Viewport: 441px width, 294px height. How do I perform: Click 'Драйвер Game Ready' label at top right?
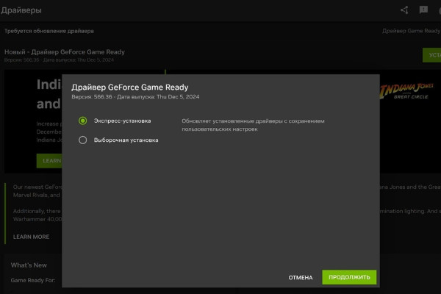point(411,31)
